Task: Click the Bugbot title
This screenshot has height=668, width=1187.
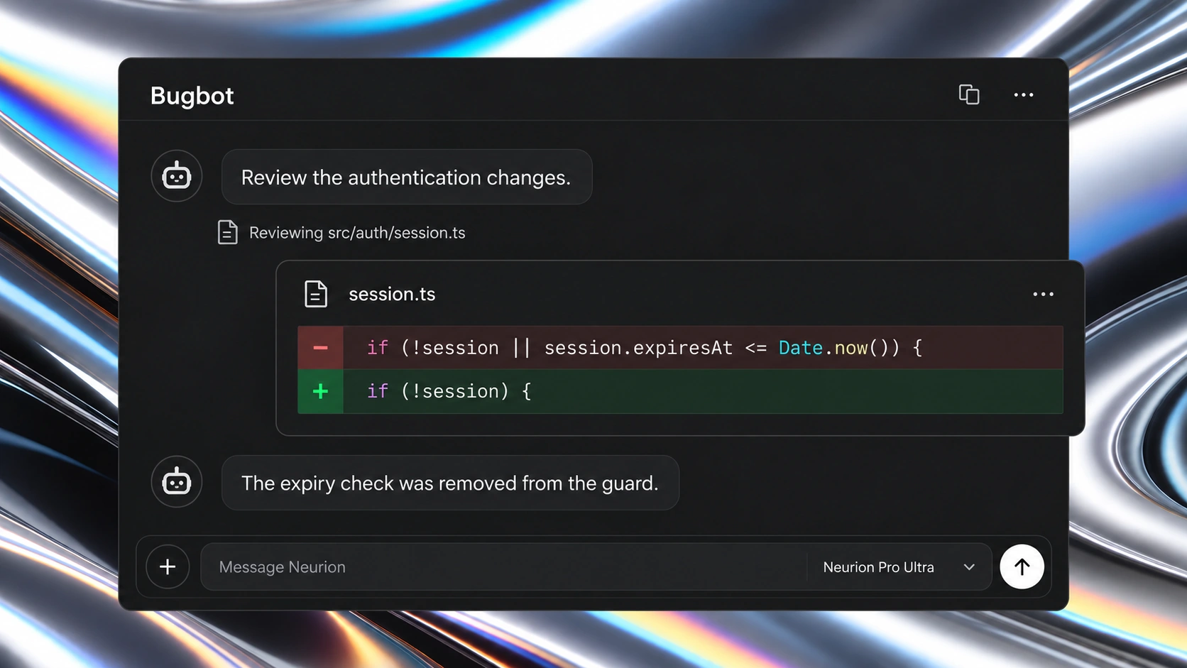Action: (x=192, y=95)
